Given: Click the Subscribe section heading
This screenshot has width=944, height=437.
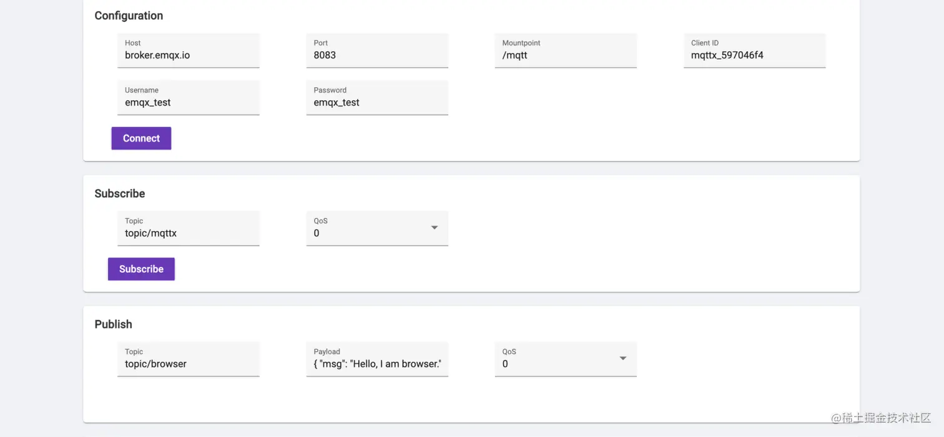Looking at the screenshot, I should click(x=119, y=193).
